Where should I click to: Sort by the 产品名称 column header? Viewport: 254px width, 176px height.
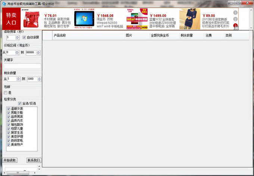(88, 36)
